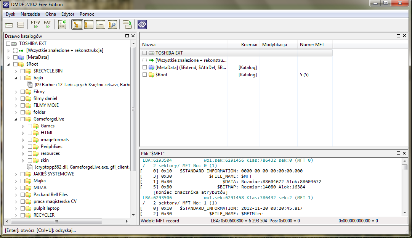This screenshot has width=412, height=238.
Task: Click the TOSHIBA EXT drive icon in list
Action: point(151,53)
